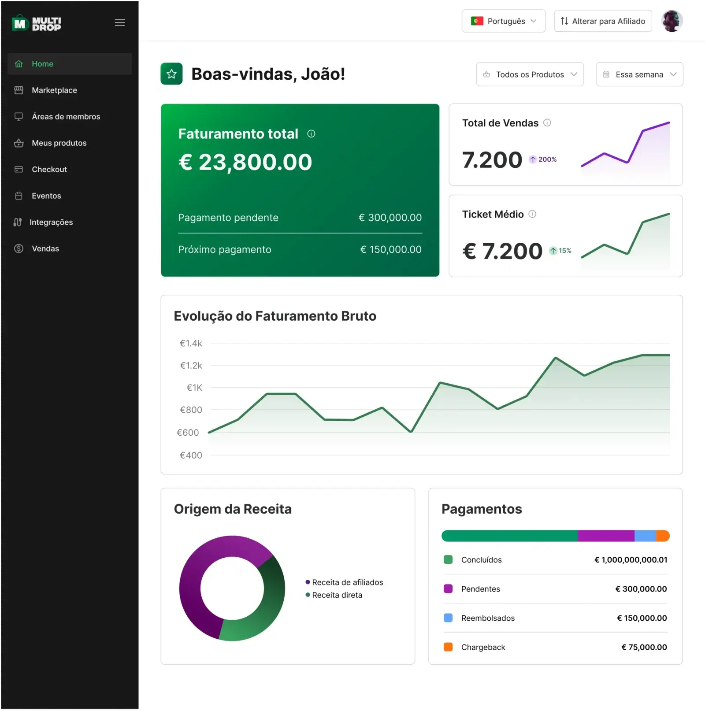This screenshot has width=705, height=711.
Task: Select the Home icon in the sidebar
Action: pyautogui.click(x=19, y=63)
